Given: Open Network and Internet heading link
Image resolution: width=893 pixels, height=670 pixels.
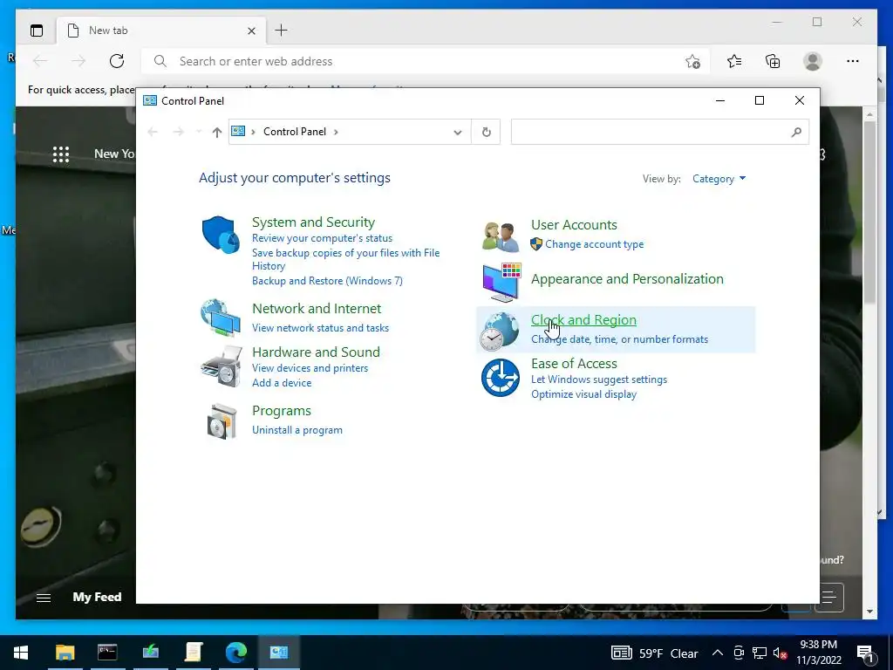Looking at the screenshot, I should pos(316,309).
